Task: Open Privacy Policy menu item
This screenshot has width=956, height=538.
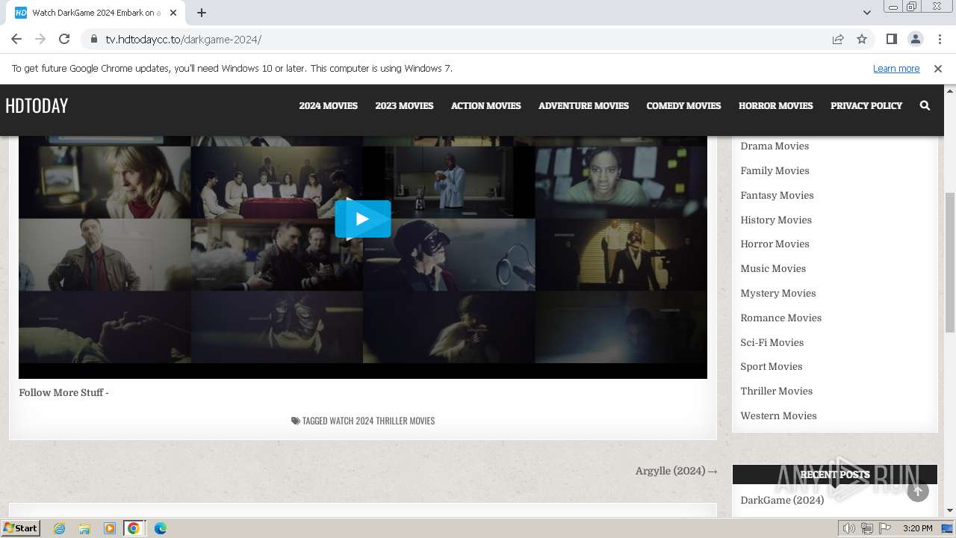Action: (866, 105)
